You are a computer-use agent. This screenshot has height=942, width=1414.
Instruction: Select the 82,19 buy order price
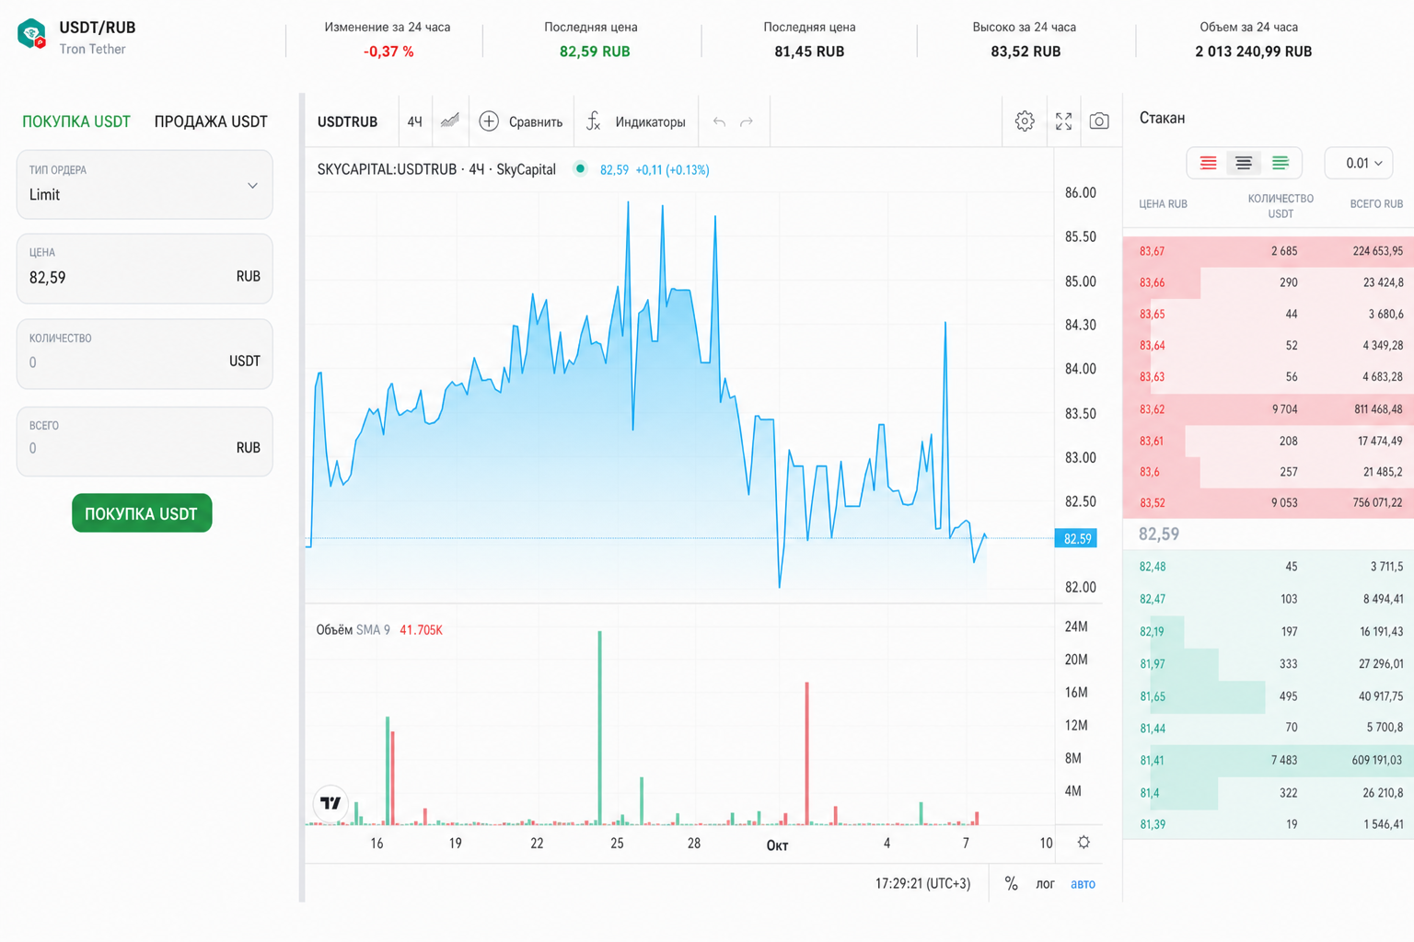[1152, 631]
